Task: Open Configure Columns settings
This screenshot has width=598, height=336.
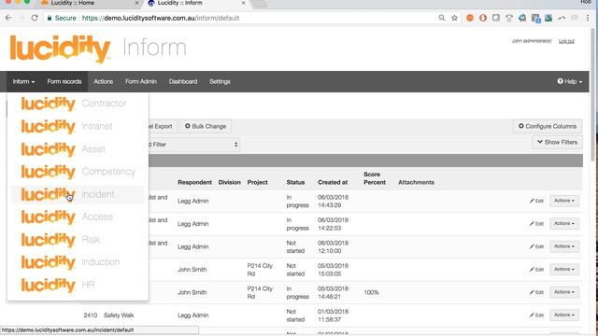Action: coord(548,126)
